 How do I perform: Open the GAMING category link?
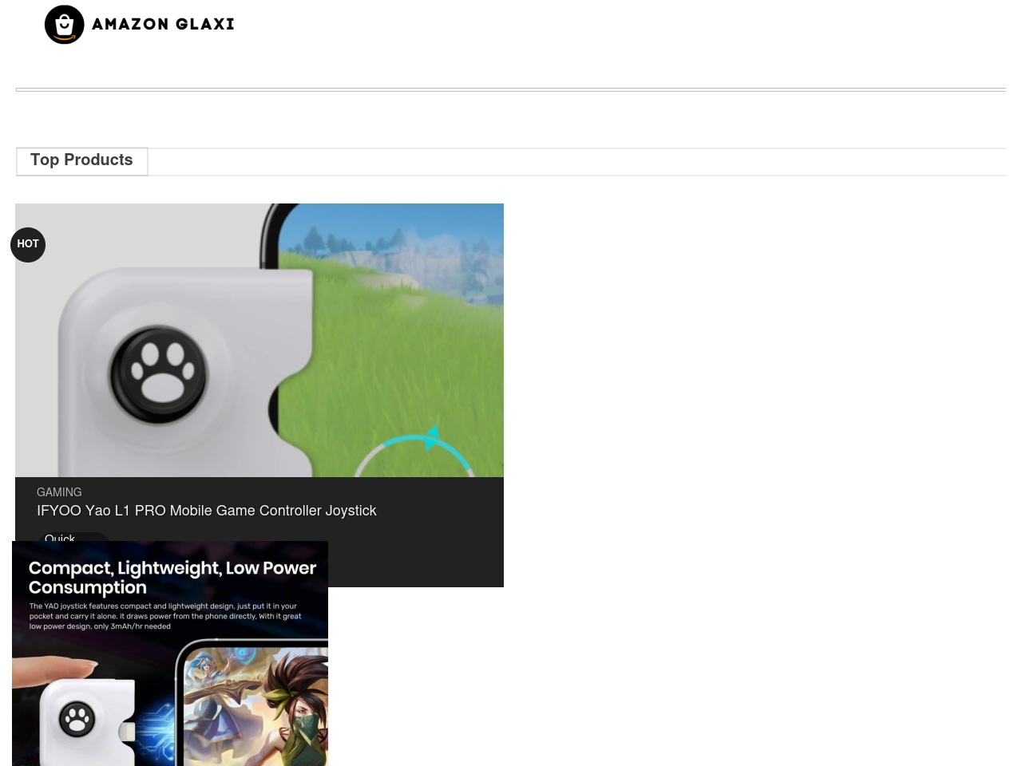(x=59, y=492)
